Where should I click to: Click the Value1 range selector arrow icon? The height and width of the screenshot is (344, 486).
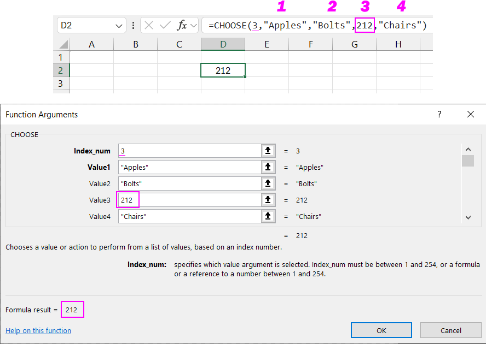267,168
